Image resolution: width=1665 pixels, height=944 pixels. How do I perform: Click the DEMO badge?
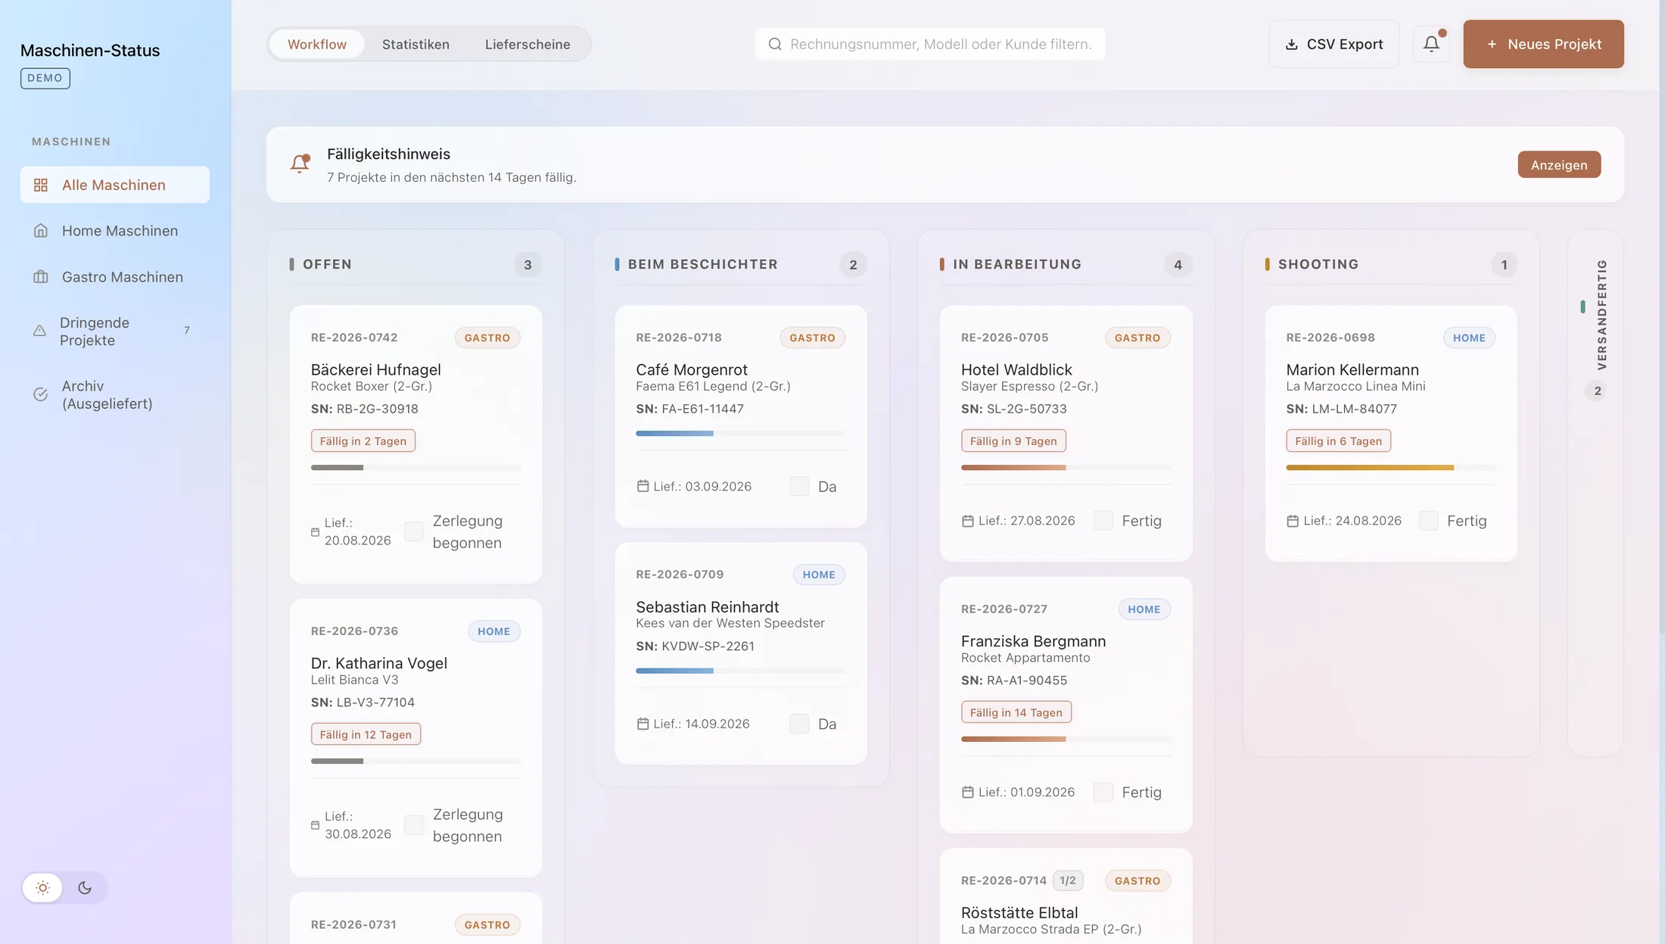click(45, 78)
